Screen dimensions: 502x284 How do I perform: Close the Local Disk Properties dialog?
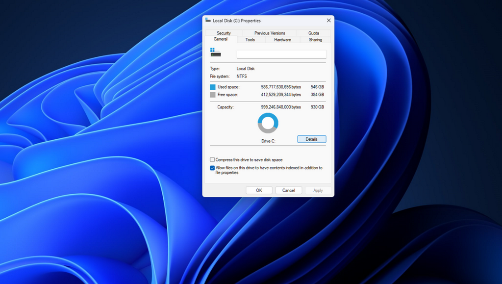pos(328,21)
